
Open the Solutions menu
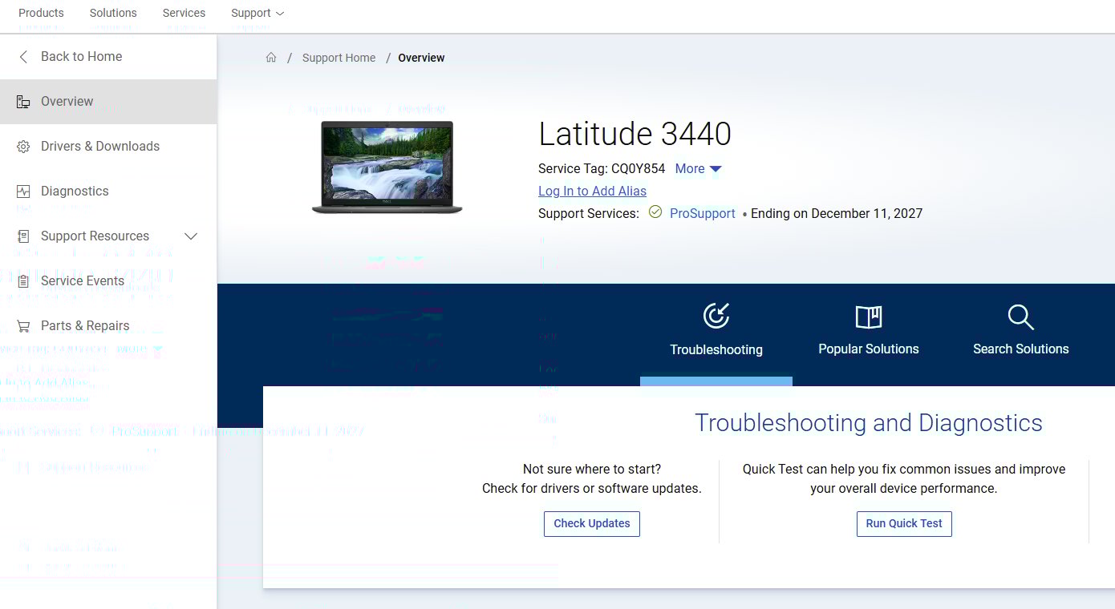point(113,13)
